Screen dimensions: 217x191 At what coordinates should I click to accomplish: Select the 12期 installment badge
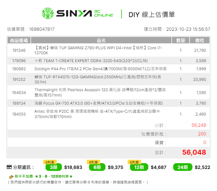[139, 167]
